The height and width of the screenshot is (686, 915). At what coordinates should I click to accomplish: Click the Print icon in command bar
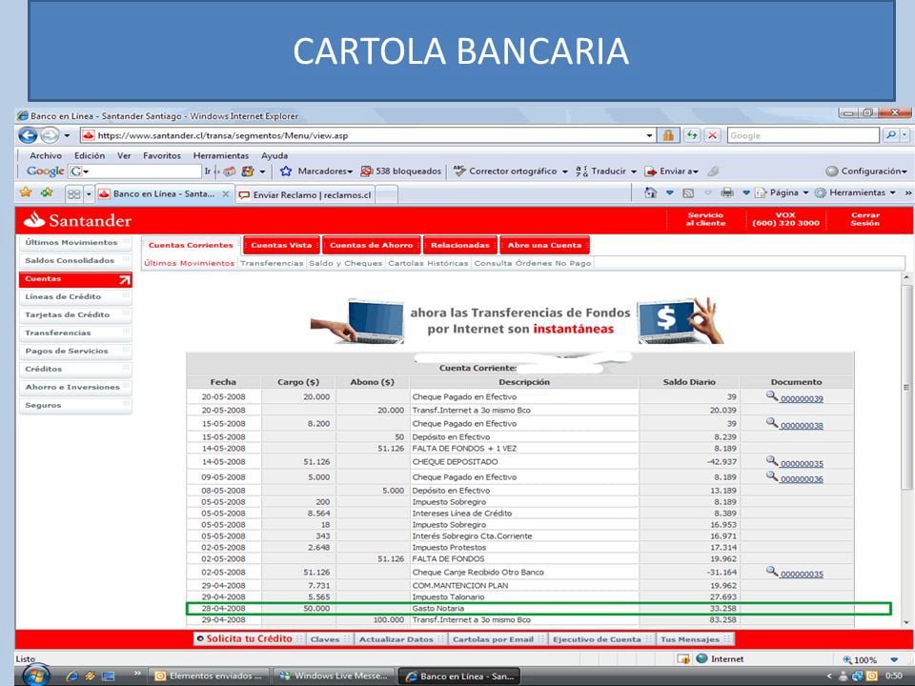tap(727, 192)
